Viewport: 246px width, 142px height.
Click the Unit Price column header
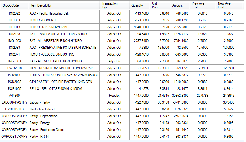click(160, 5)
